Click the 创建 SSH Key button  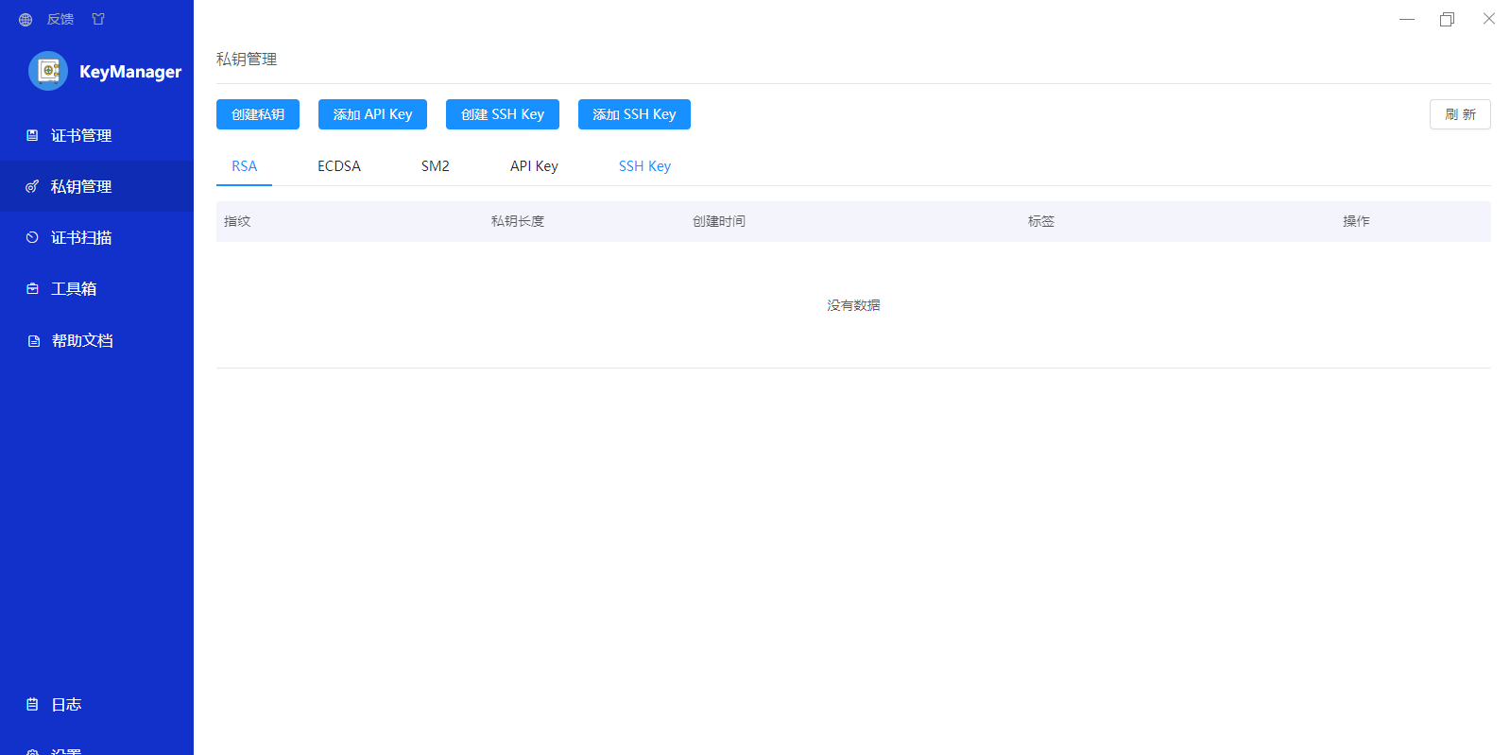pyautogui.click(x=503, y=114)
